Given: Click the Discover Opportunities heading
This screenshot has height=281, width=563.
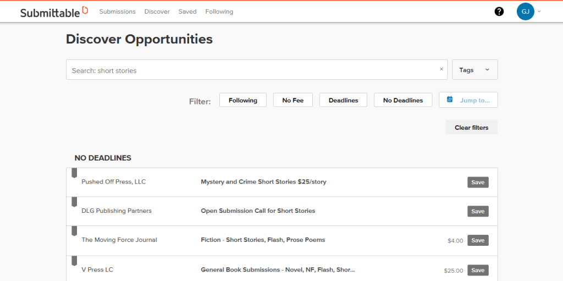Looking at the screenshot, I should 139,40.
